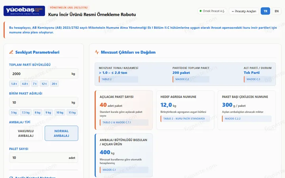Click the '200 paket' value

(x=181, y=73)
